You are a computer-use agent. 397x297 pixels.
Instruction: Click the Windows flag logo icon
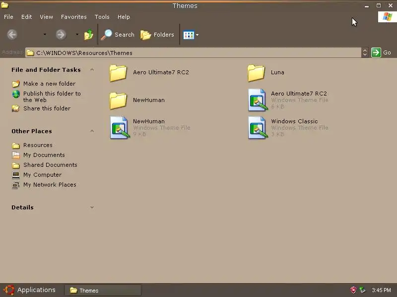pos(388,17)
